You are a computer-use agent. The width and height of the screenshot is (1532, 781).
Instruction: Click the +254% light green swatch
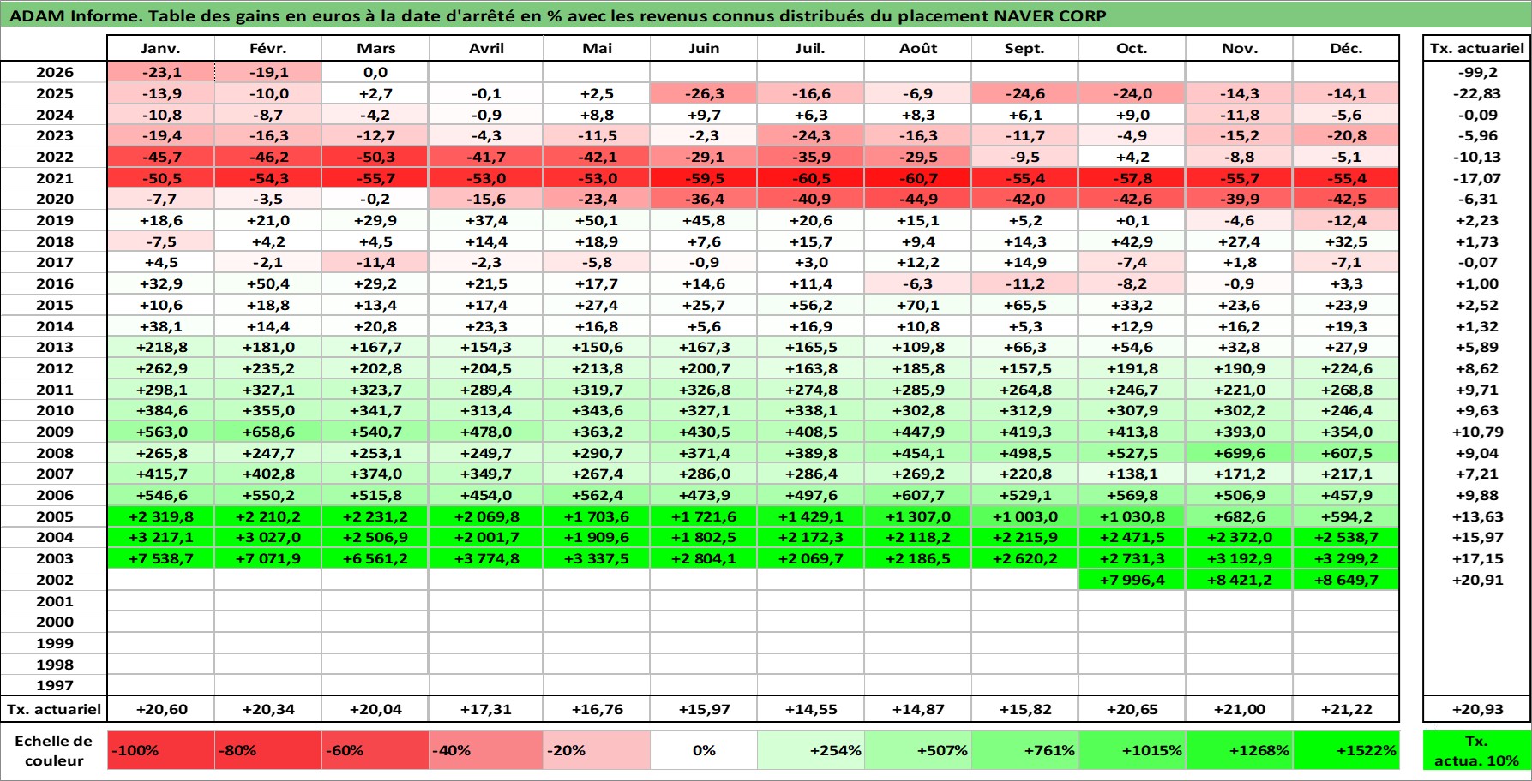[811, 750]
